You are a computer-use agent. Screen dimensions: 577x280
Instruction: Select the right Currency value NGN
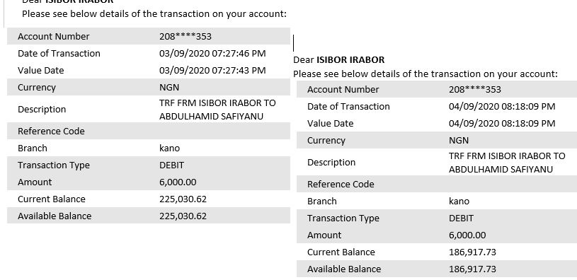(x=459, y=140)
